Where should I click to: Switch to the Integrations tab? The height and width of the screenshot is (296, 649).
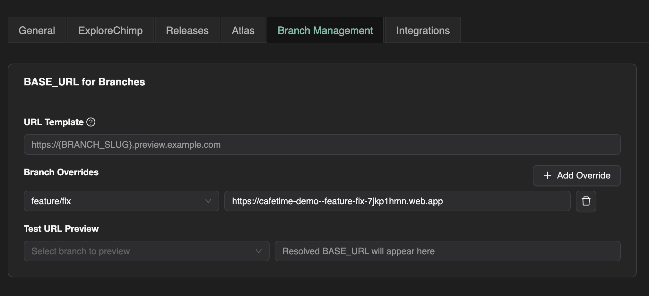(x=423, y=30)
